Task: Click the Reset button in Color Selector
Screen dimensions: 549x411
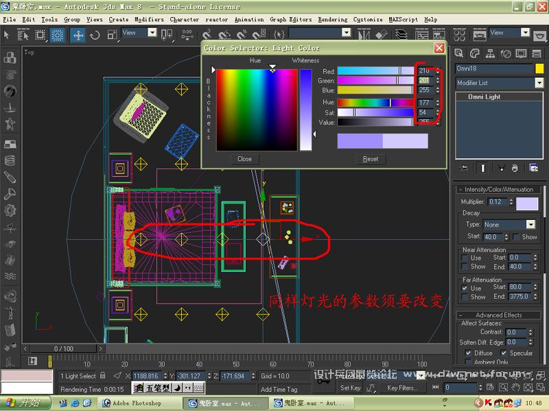Action: point(371,159)
